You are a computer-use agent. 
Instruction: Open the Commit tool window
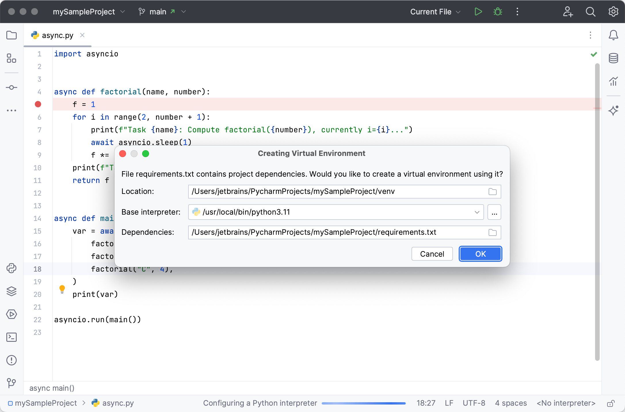[x=12, y=87]
